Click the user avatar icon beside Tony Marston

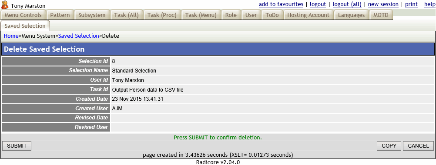5,5
